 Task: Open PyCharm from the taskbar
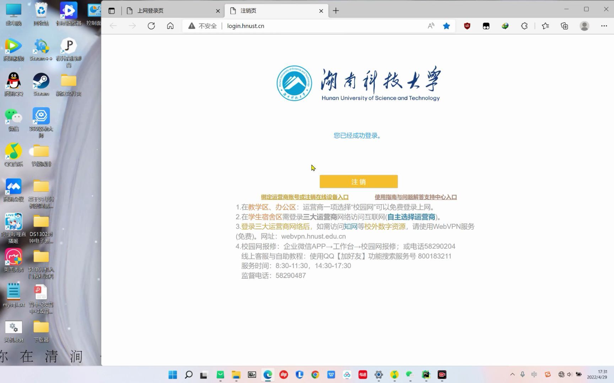pyautogui.click(x=426, y=374)
